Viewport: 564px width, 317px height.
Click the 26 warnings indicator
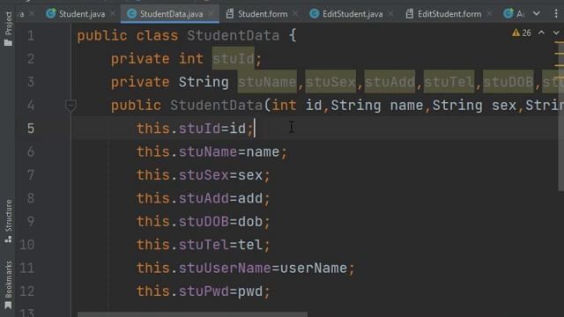522,33
